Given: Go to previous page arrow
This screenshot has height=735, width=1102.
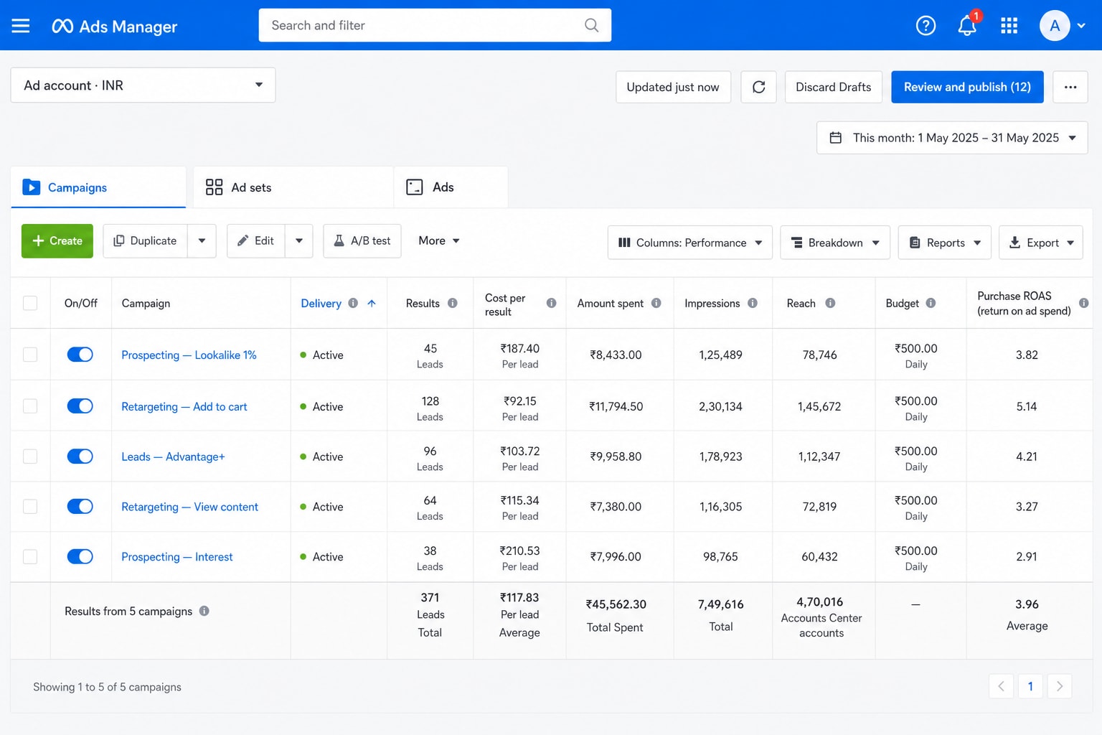Looking at the screenshot, I should click(1001, 686).
